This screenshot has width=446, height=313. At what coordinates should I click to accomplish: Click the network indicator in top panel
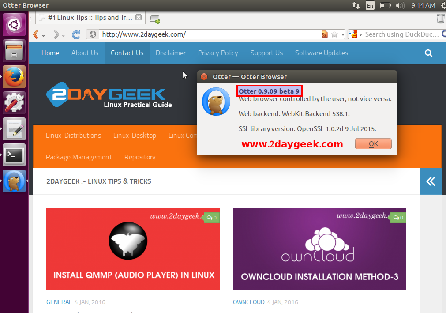coord(356,5)
